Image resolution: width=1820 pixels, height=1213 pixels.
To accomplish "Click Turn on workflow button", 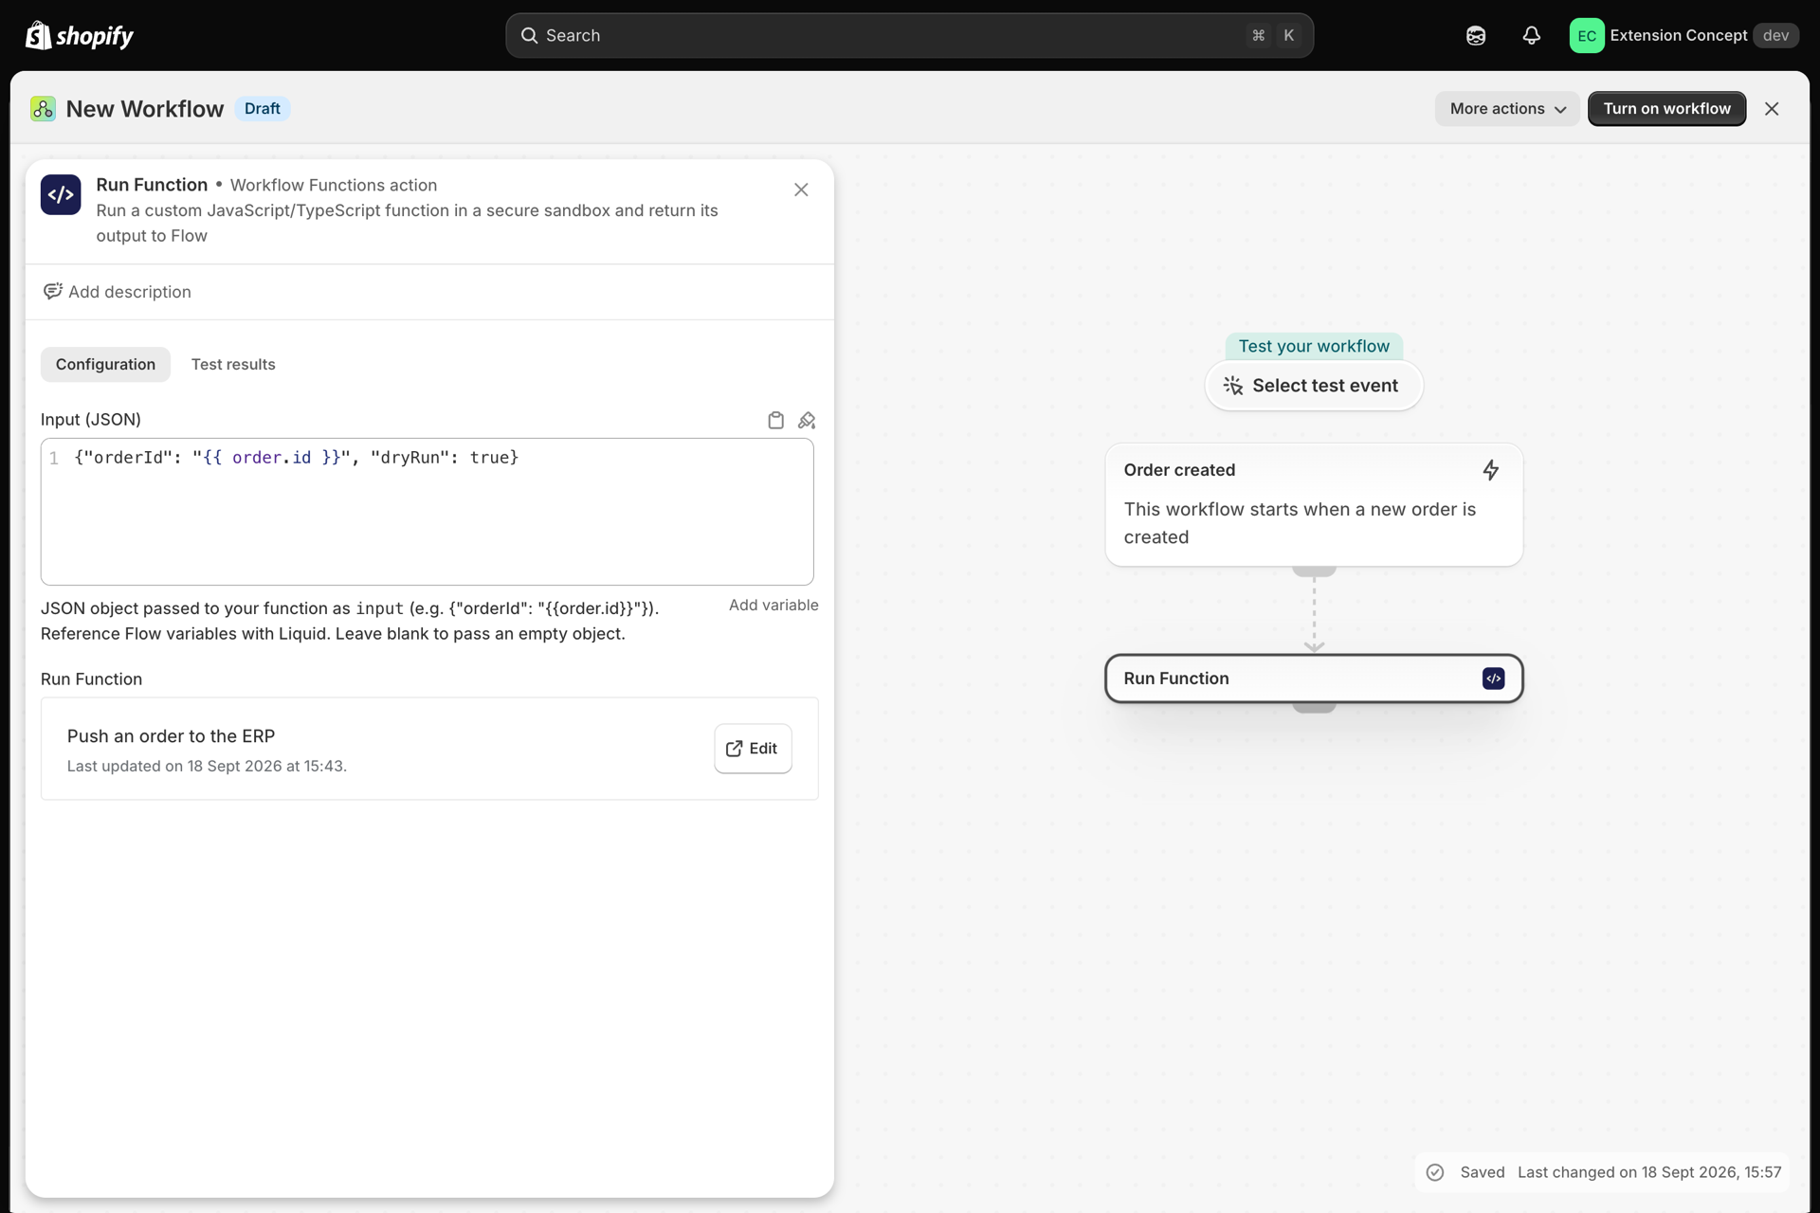I will coord(1666,109).
